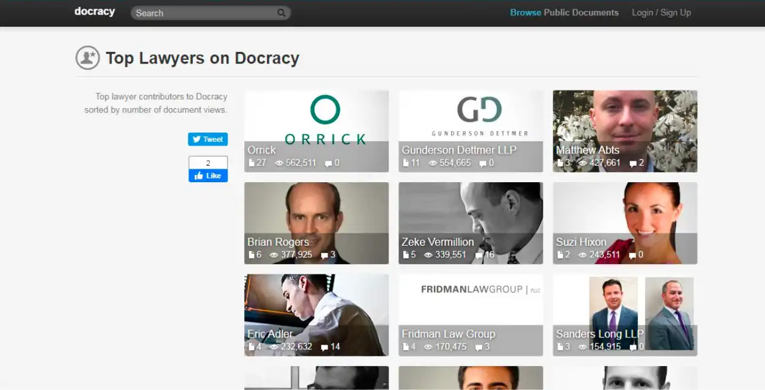765x390 pixels.
Task: Click Eric Adler's views eye icon
Action: tap(274, 347)
